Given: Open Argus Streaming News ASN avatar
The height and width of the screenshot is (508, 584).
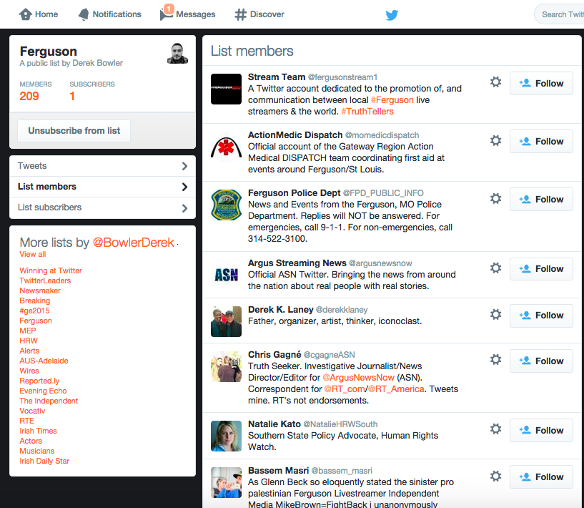Looking at the screenshot, I should (x=226, y=275).
